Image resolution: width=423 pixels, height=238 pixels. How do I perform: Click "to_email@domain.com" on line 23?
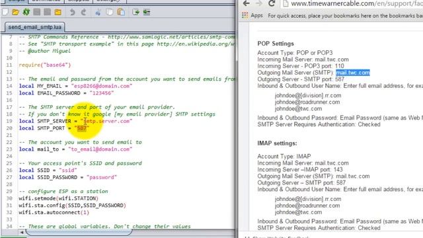tap(100, 149)
